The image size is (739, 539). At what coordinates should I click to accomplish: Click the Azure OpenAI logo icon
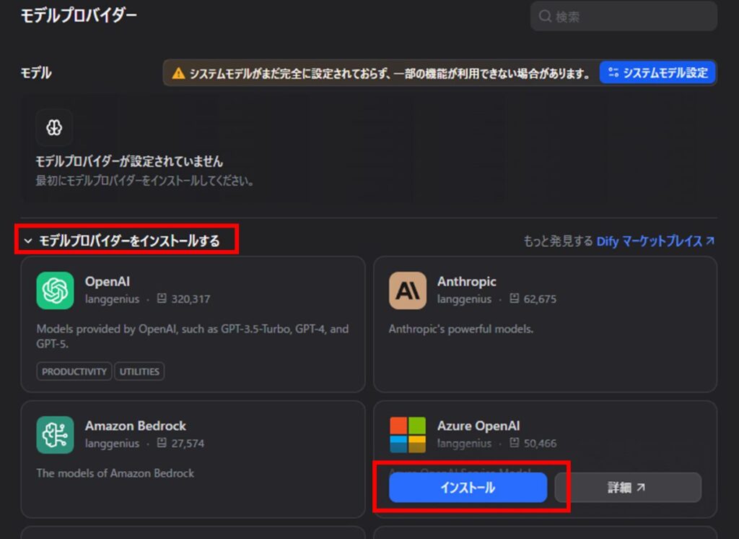pyautogui.click(x=407, y=435)
